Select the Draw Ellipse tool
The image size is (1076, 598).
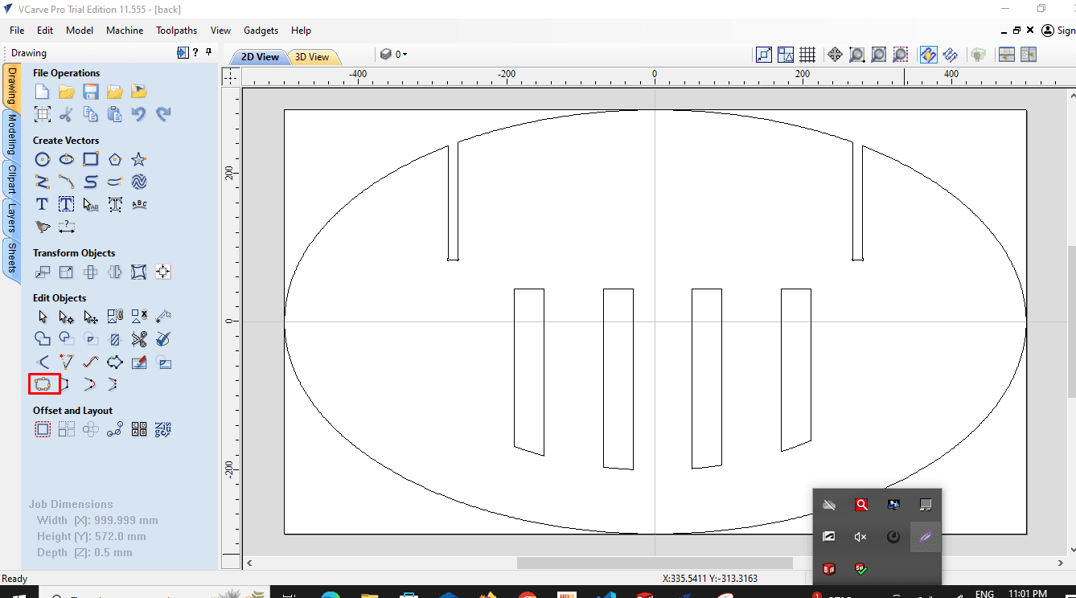coord(67,159)
